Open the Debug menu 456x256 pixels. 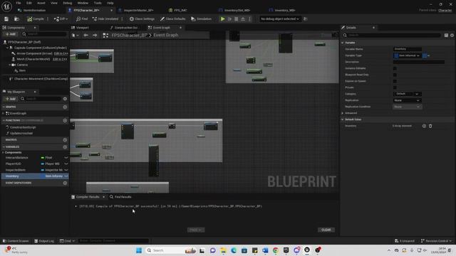tap(68, 3)
